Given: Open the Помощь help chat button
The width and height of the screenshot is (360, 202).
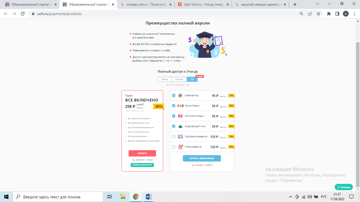Looking at the screenshot, I should [344, 187].
